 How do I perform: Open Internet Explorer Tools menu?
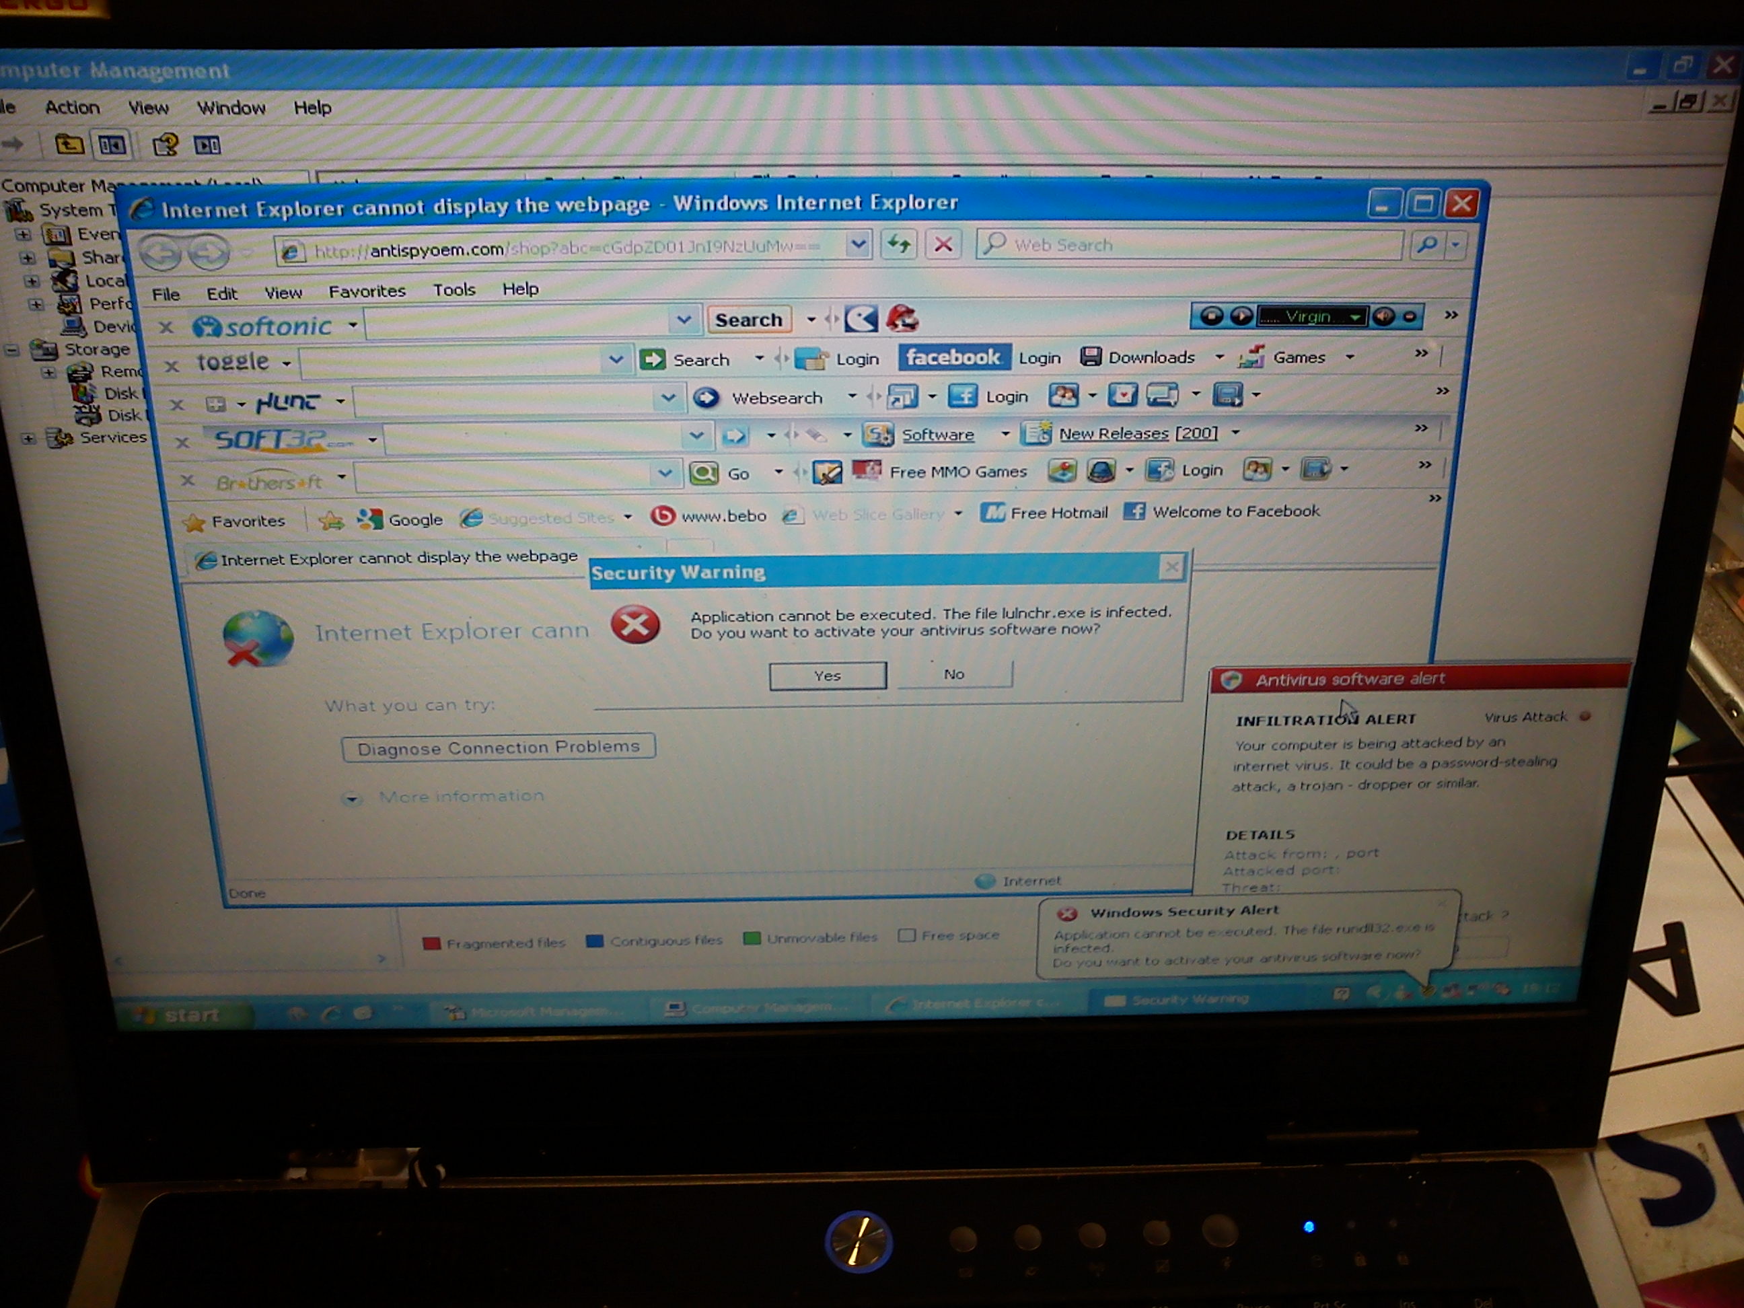(x=454, y=289)
